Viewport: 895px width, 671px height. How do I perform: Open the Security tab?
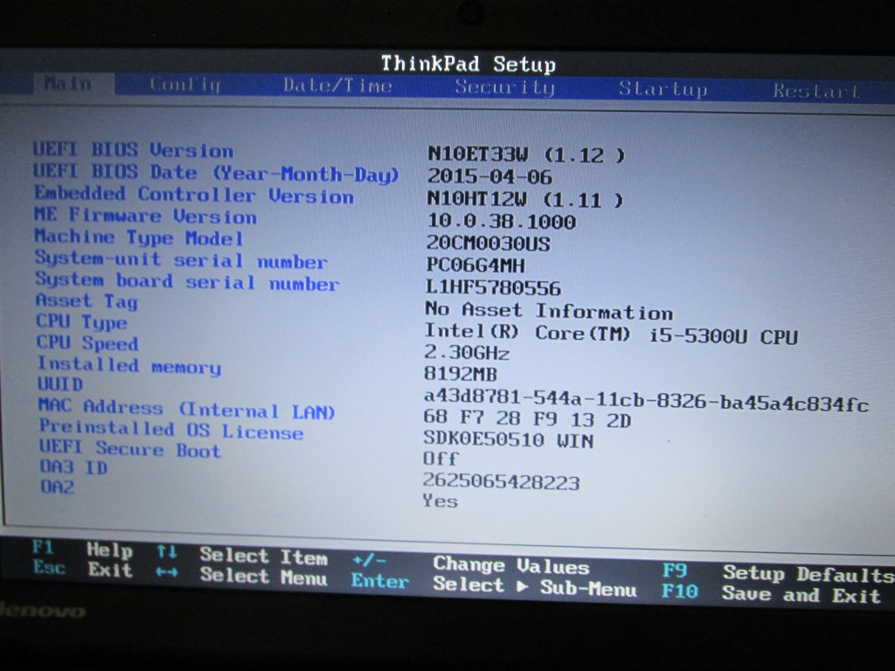(504, 87)
